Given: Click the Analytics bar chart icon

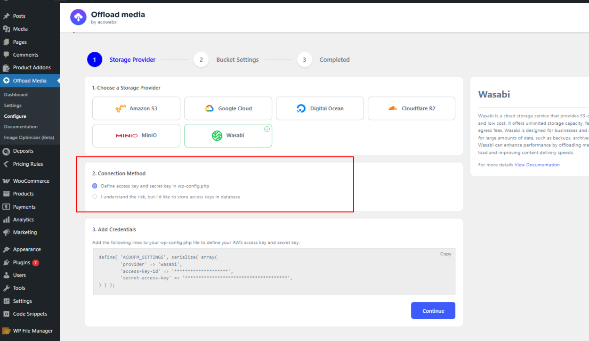Looking at the screenshot, I should [6, 219].
